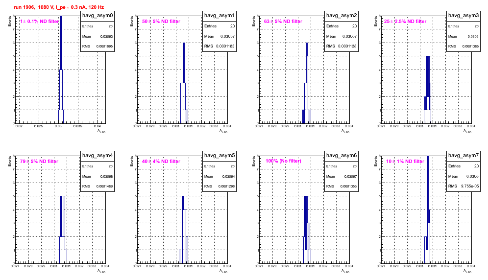
Task: Select the havg_asym0 histogram title
Action: 98,16
